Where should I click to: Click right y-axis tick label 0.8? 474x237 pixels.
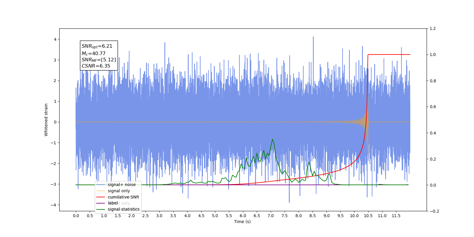[433, 81]
